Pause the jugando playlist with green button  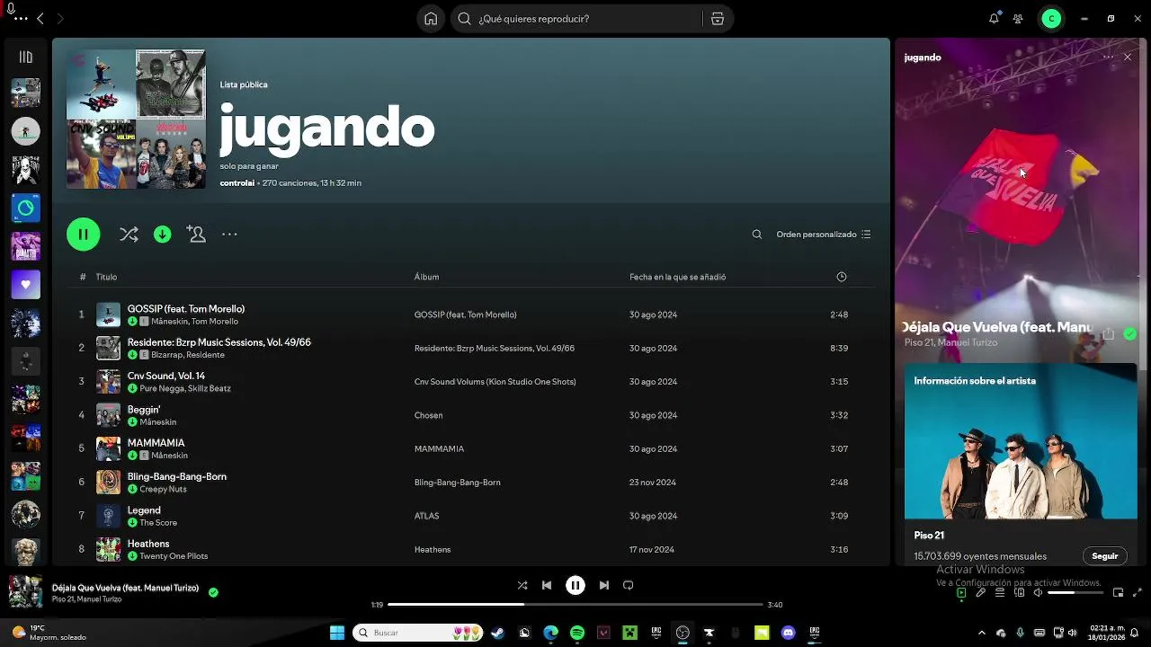[x=83, y=235]
